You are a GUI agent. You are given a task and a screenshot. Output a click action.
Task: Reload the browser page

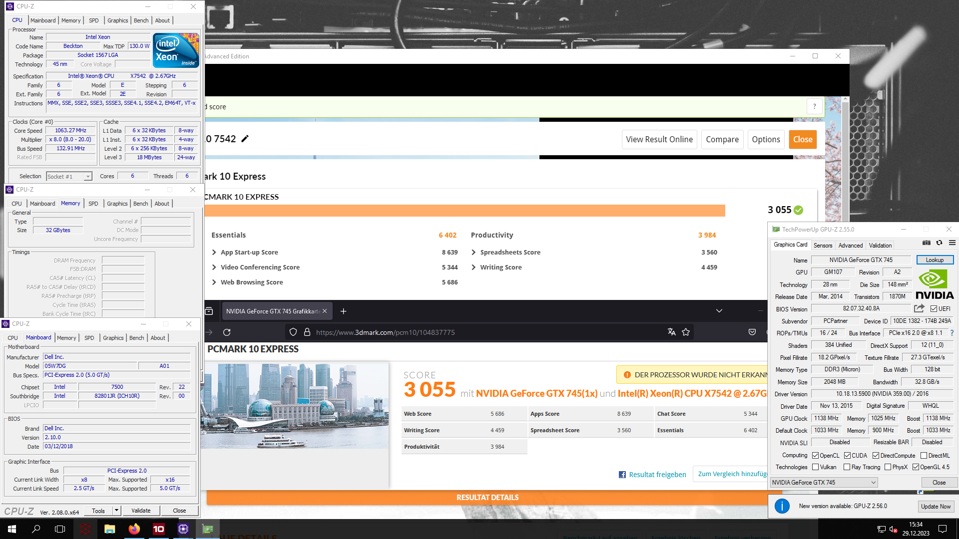coord(227,332)
